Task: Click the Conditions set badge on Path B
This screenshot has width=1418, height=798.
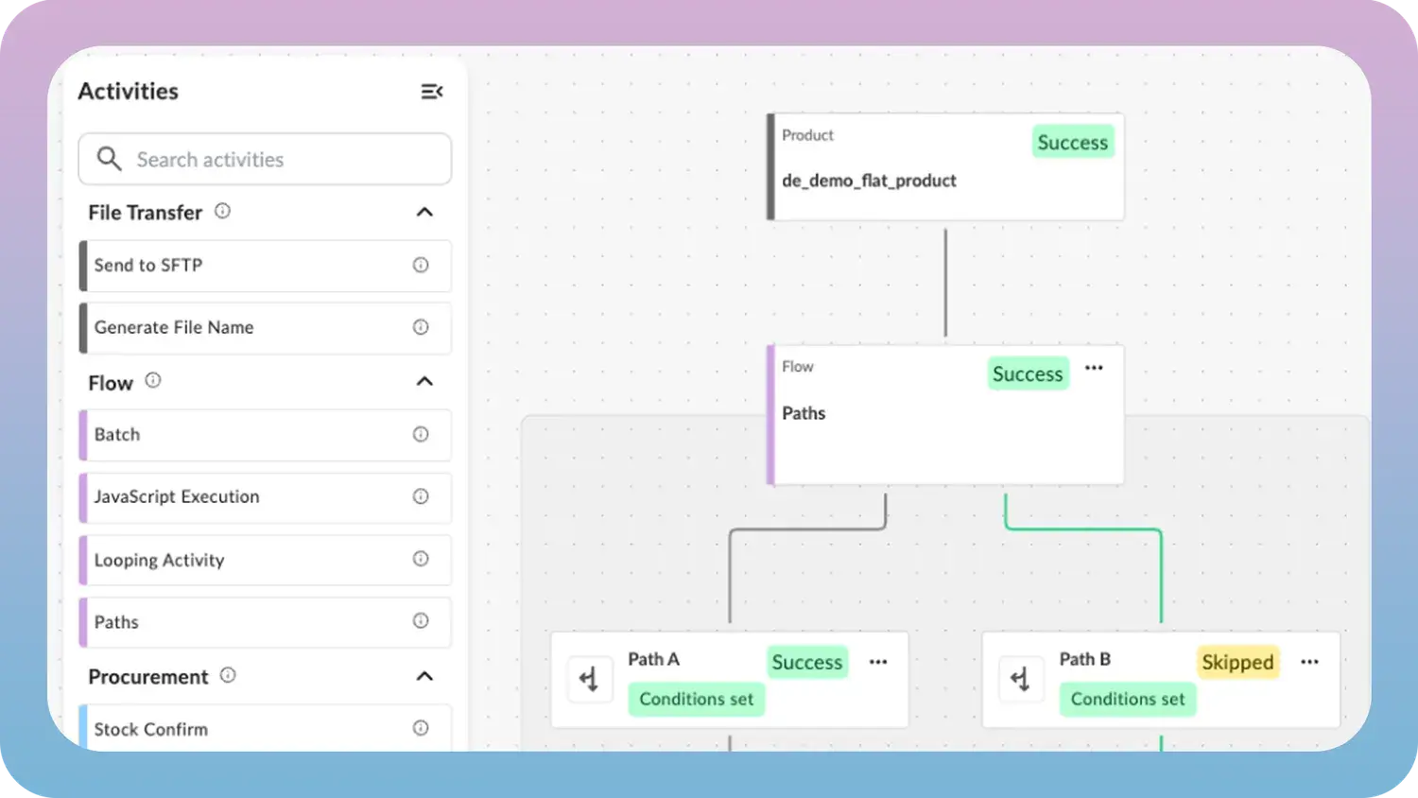Action: click(x=1128, y=700)
